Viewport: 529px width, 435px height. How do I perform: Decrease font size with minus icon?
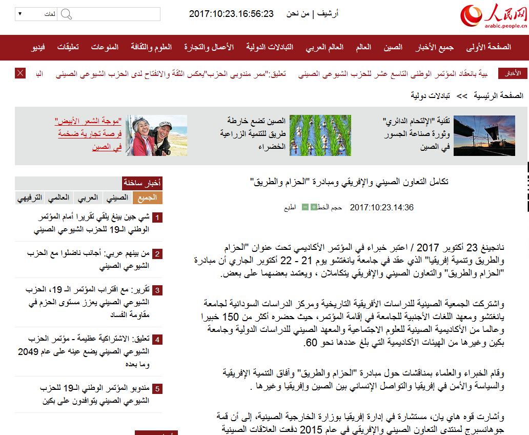click(306, 208)
